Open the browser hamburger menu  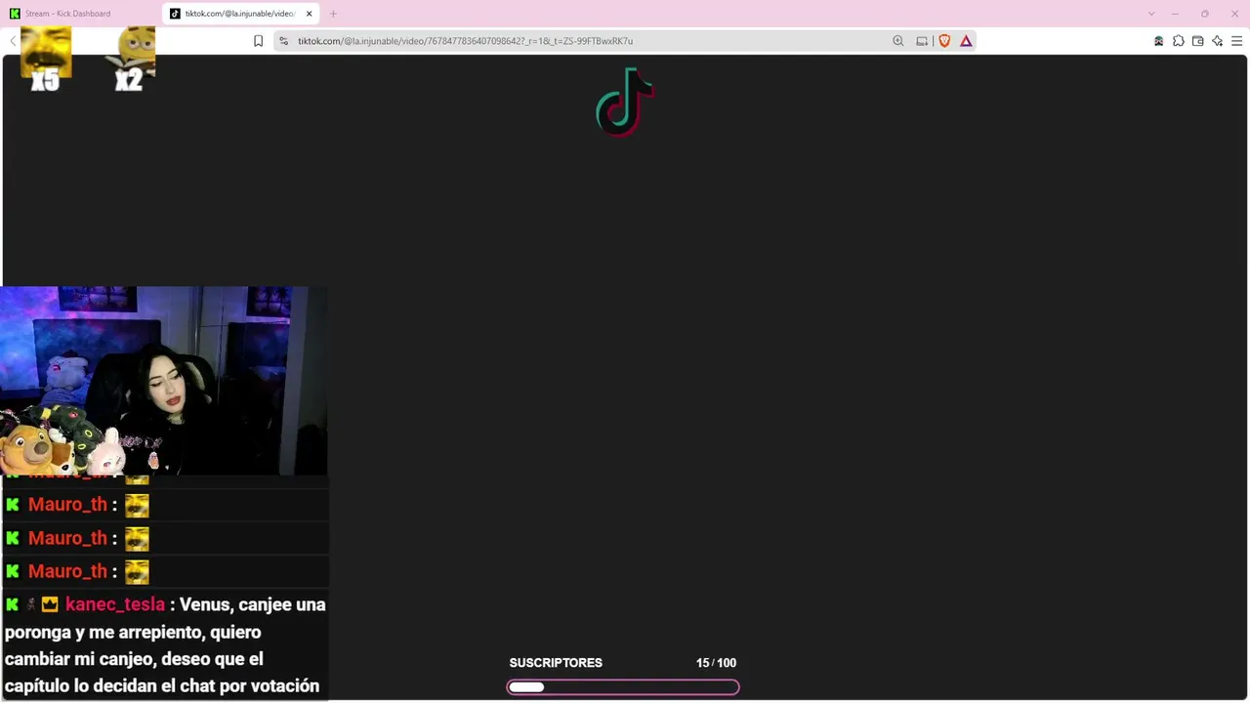1236,41
